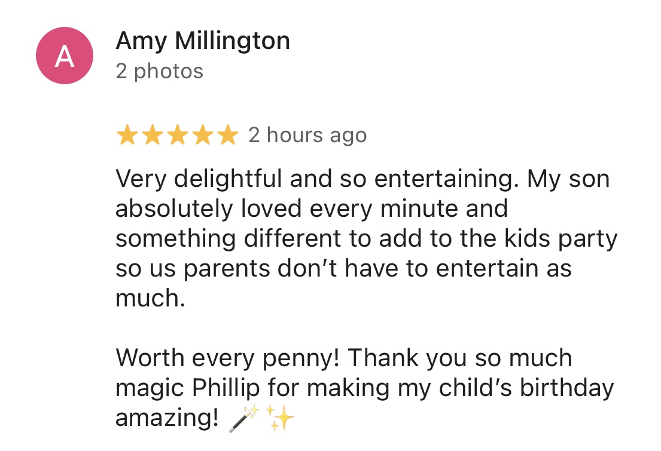Image resolution: width=661 pixels, height=451 pixels.
Task: Open Amy Millington's reviewer profile name
Action: click(203, 41)
